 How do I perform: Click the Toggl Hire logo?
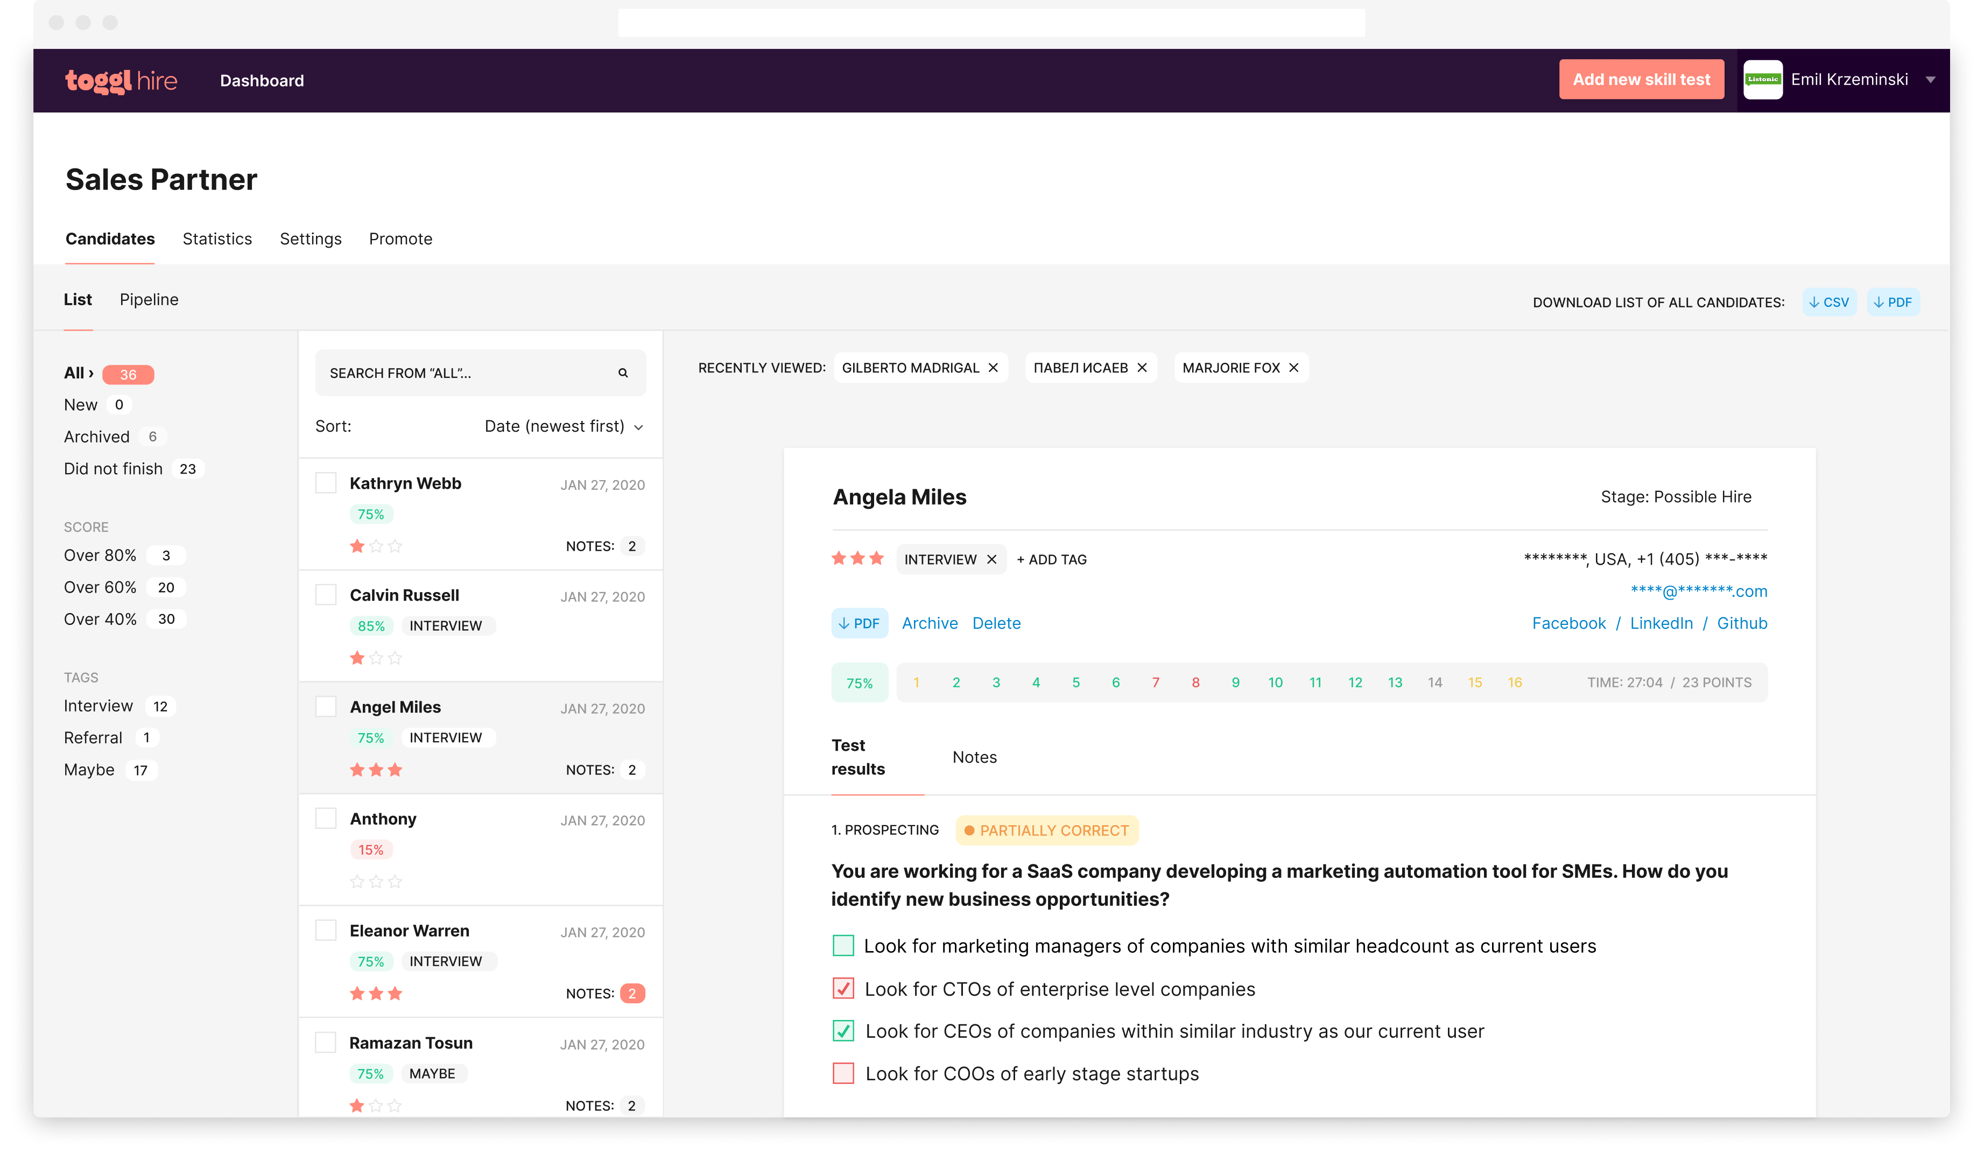tap(122, 80)
